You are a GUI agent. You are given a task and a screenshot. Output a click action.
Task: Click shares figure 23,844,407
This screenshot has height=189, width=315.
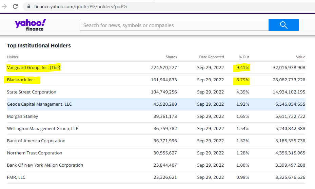coord(165,165)
